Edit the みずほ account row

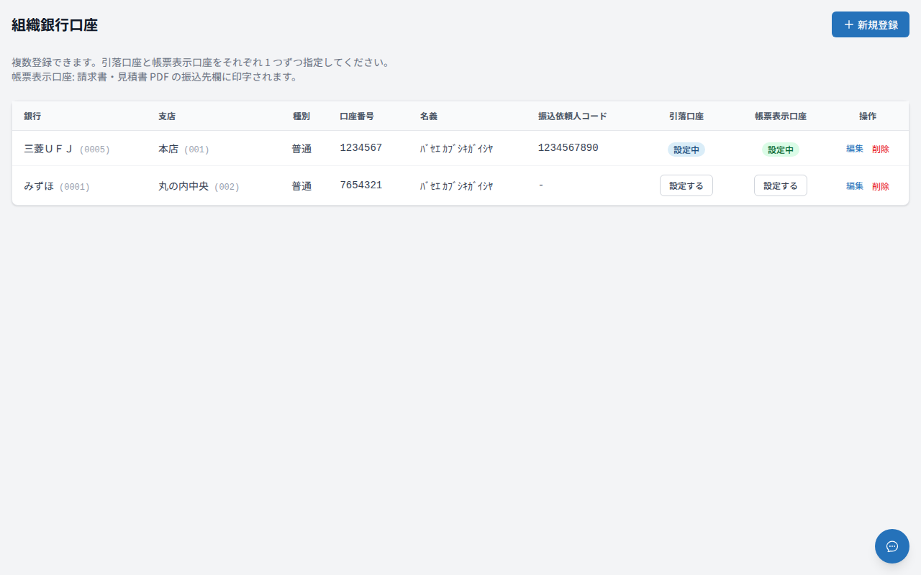click(x=855, y=186)
